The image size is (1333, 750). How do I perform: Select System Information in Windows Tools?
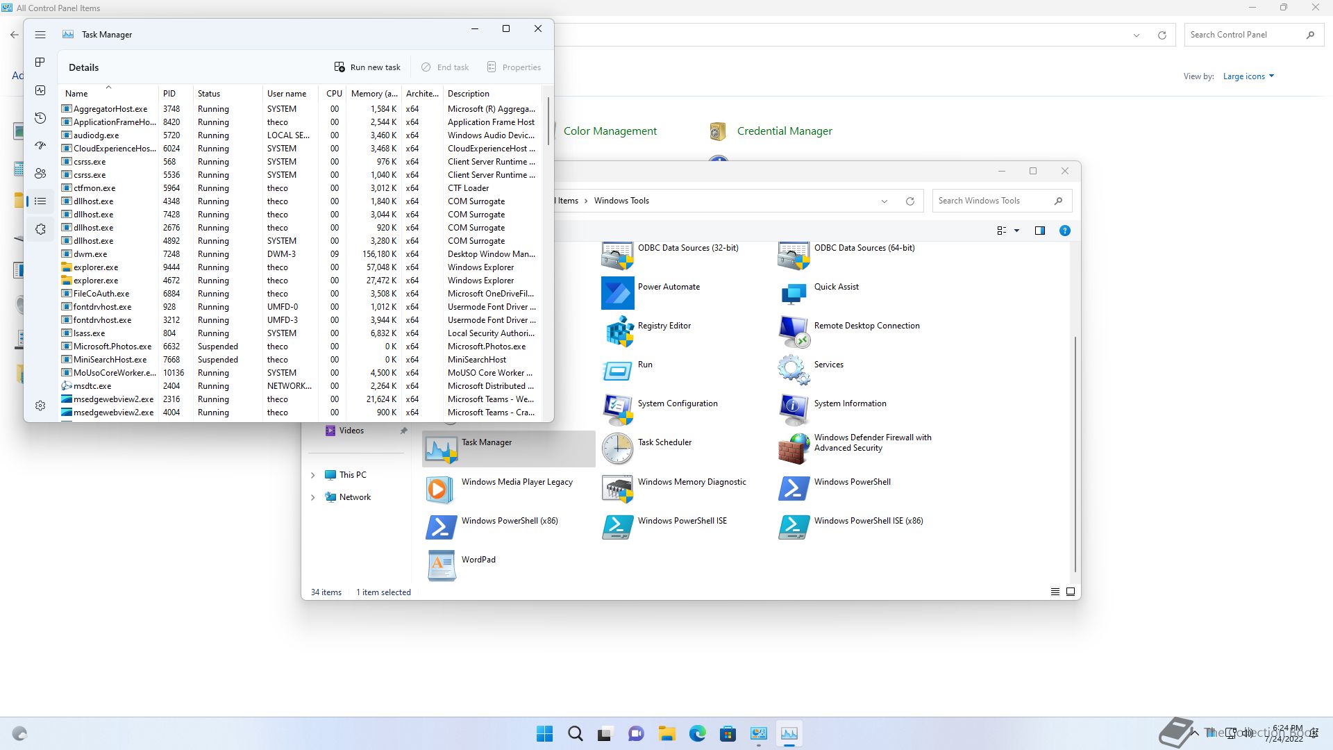point(832,409)
